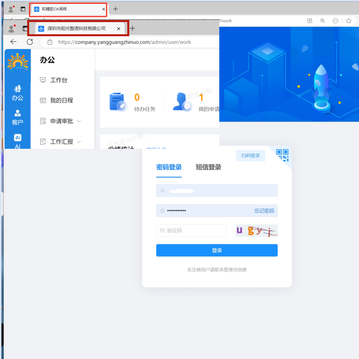Click the zoom magnifier toolbar icon

(323, 21)
